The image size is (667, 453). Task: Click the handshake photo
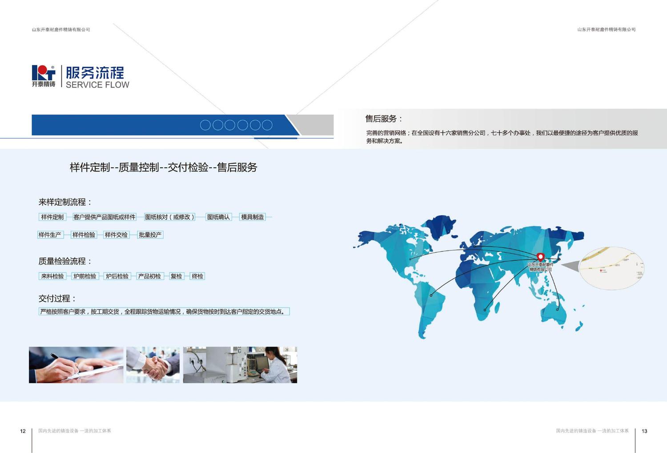click(x=153, y=365)
